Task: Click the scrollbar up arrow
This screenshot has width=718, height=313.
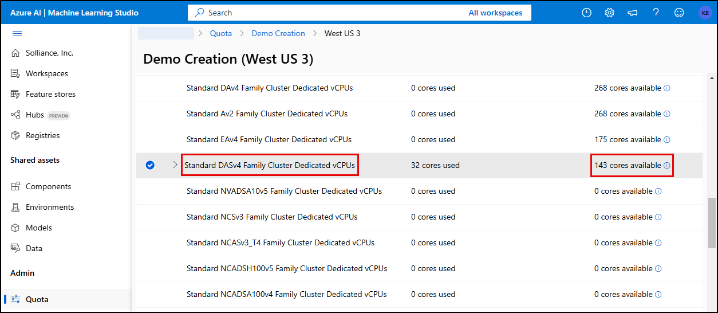Action: (712, 79)
